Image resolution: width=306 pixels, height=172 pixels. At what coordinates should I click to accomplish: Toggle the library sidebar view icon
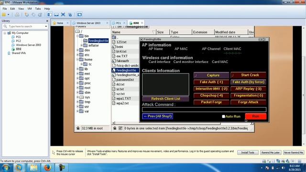click(x=50, y=15)
